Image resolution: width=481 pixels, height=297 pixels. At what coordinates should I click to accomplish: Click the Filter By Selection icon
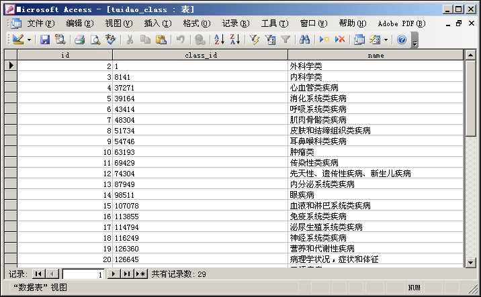(x=255, y=40)
